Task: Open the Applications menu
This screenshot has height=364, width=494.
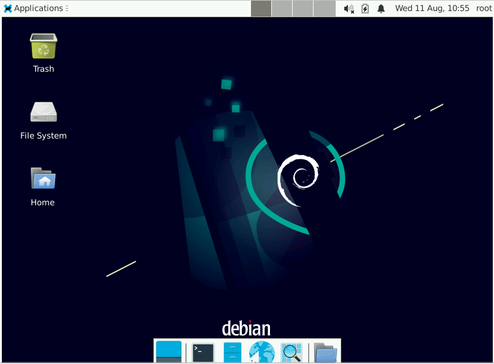Action: click(36, 8)
